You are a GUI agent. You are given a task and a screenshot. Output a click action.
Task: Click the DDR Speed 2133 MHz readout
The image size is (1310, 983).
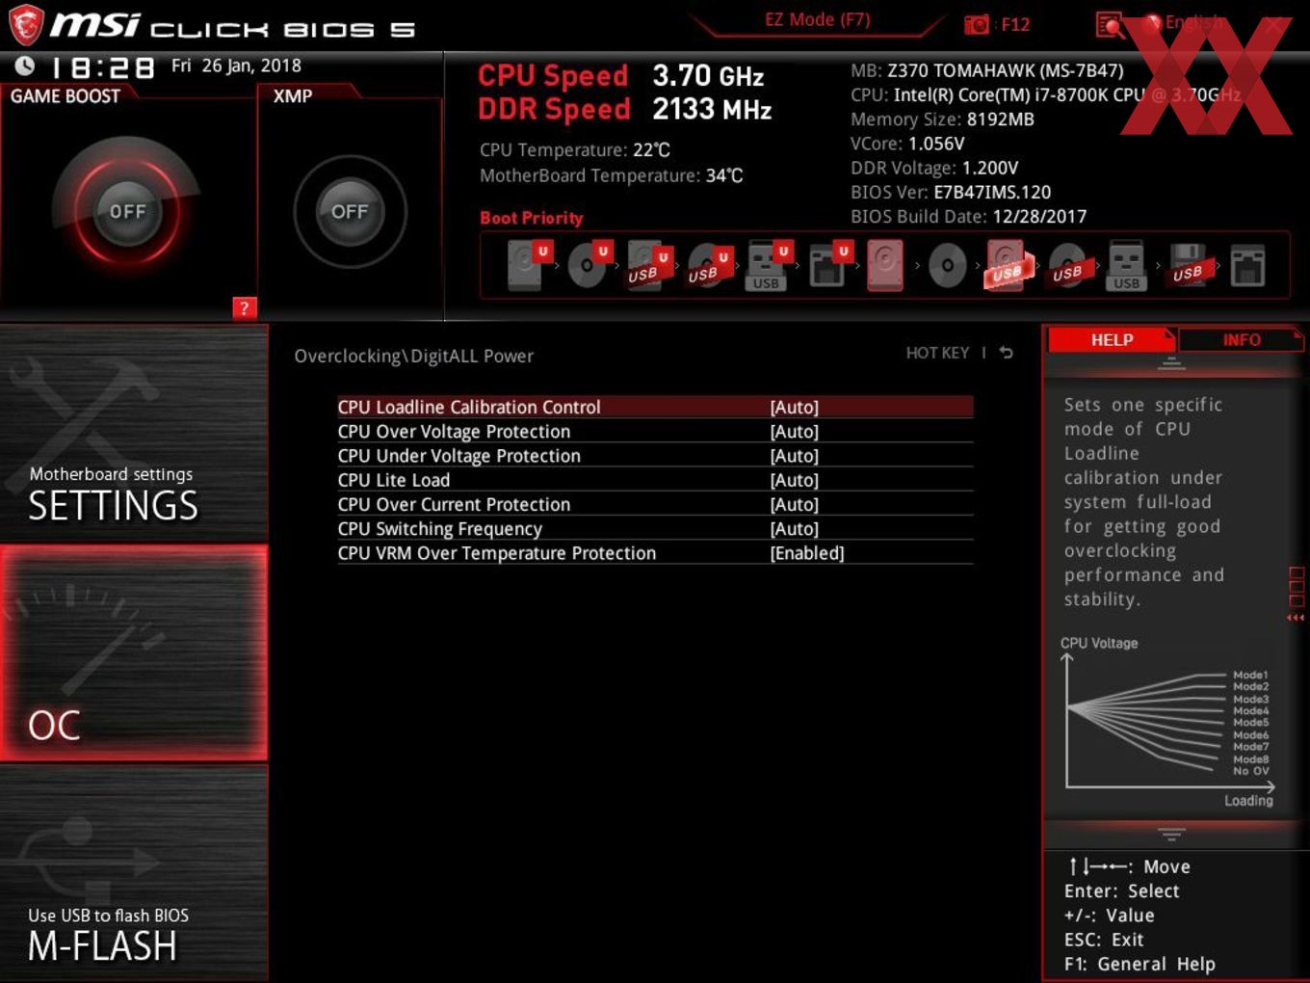click(625, 109)
